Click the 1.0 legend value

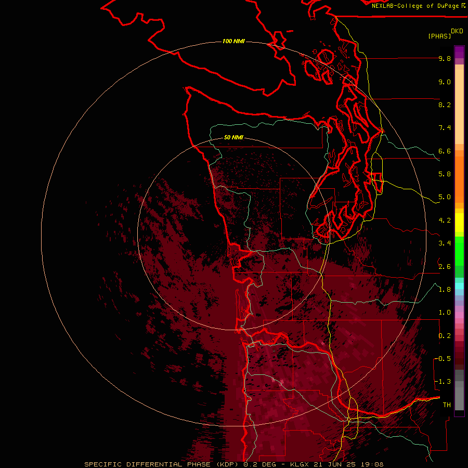tap(445, 313)
